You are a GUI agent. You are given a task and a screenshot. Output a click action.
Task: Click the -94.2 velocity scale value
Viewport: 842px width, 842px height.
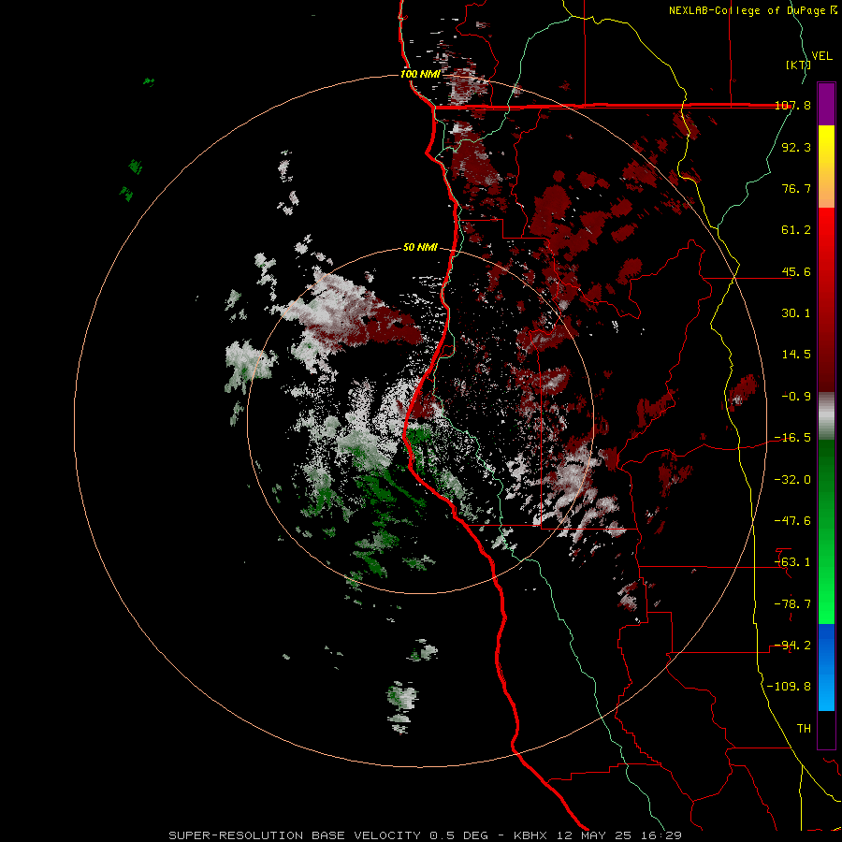click(x=792, y=646)
